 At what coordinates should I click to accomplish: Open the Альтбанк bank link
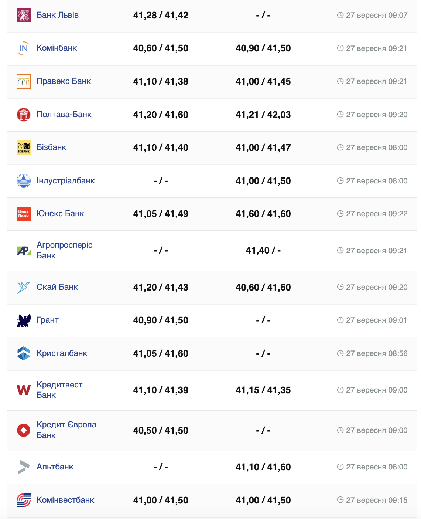pyautogui.click(x=55, y=467)
